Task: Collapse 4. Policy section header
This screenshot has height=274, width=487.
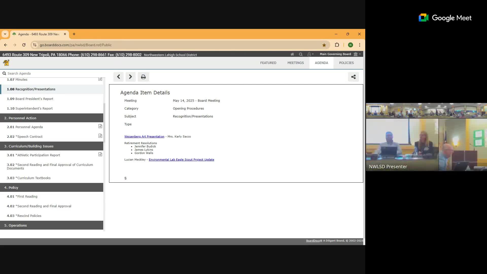Action: click(52, 187)
